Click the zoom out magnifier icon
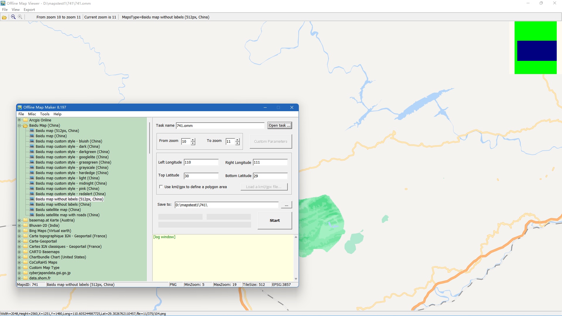 [13, 17]
